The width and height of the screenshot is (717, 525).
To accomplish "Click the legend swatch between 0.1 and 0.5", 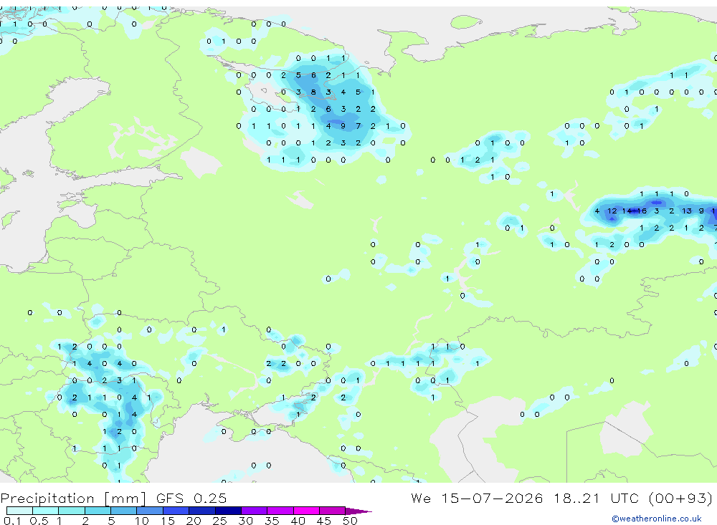I will [19, 511].
